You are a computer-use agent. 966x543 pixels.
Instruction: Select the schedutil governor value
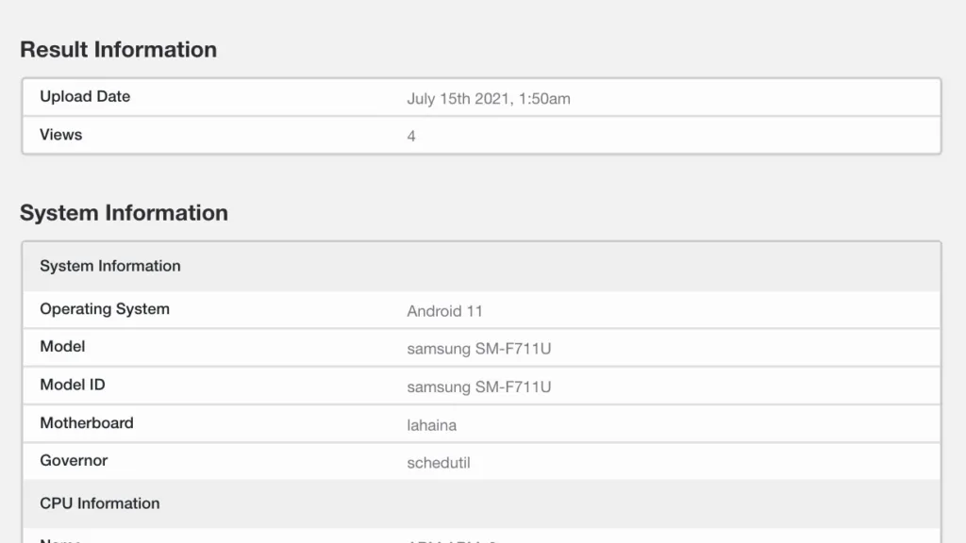coord(438,462)
